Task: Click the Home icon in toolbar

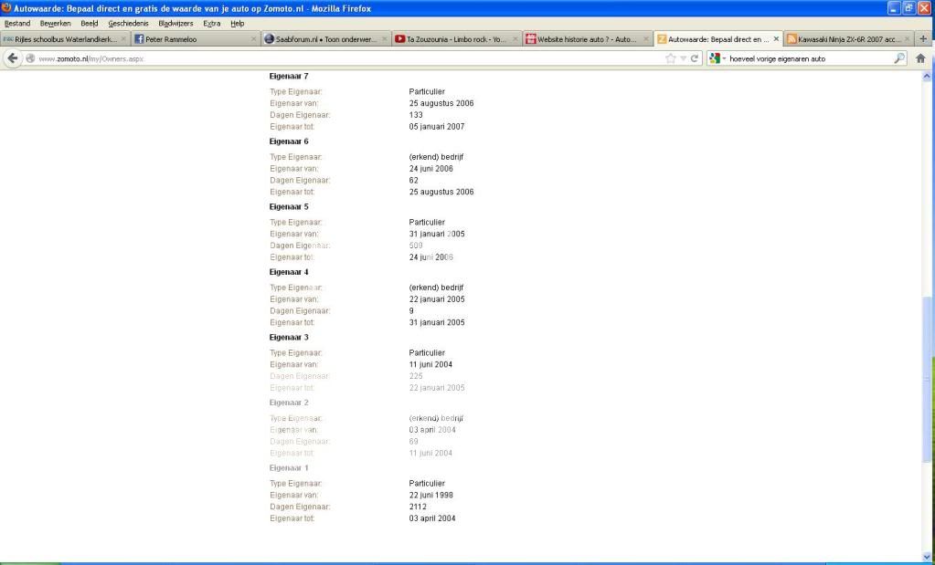Action: pos(920,58)
